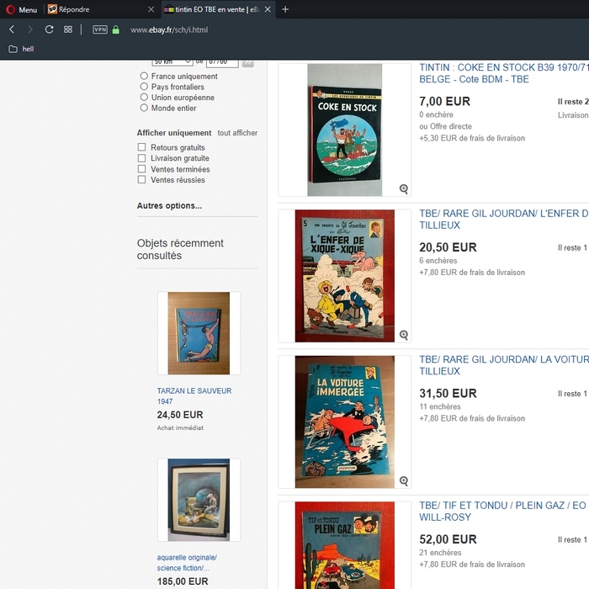This screenshot has width=589, height=589.
Task: Open the 50 km distance dropdown
Action: [172, 62]
